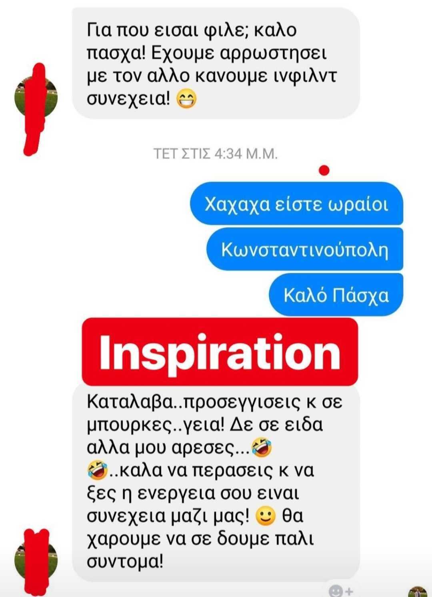The image size is (432, 597).
Task: Click the grinning emoji after "συνεχεια!"
Action: (x=187, y=98)
